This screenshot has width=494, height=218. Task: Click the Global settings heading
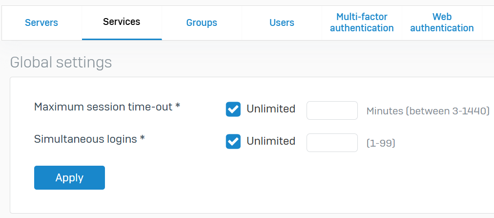[x=61, y=63]
